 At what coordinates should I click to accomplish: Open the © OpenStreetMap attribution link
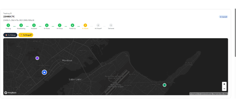[205, 94]
